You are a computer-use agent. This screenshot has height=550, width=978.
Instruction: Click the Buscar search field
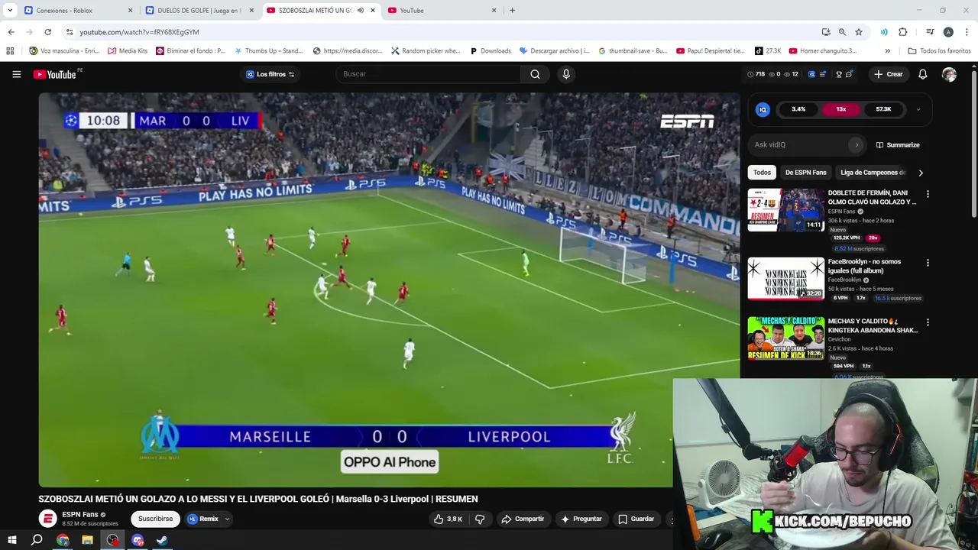(x=428, y=74)
